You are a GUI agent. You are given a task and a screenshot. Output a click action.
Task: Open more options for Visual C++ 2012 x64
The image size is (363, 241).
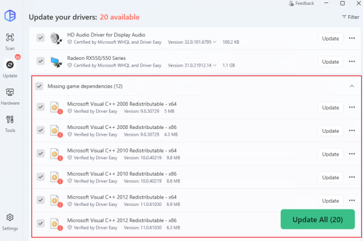tap(352, 200)
